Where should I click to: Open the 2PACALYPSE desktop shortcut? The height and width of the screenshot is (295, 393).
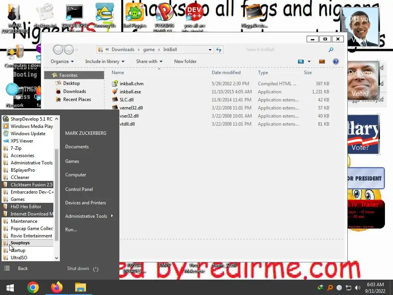pyautogui.click(x=74, y=17)
